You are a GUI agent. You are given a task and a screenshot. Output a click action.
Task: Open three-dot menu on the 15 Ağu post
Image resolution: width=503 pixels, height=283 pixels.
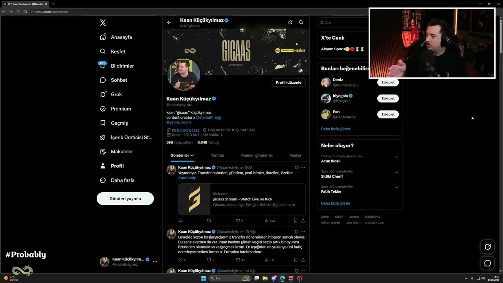pyautogui.click(x=303, y=232)
